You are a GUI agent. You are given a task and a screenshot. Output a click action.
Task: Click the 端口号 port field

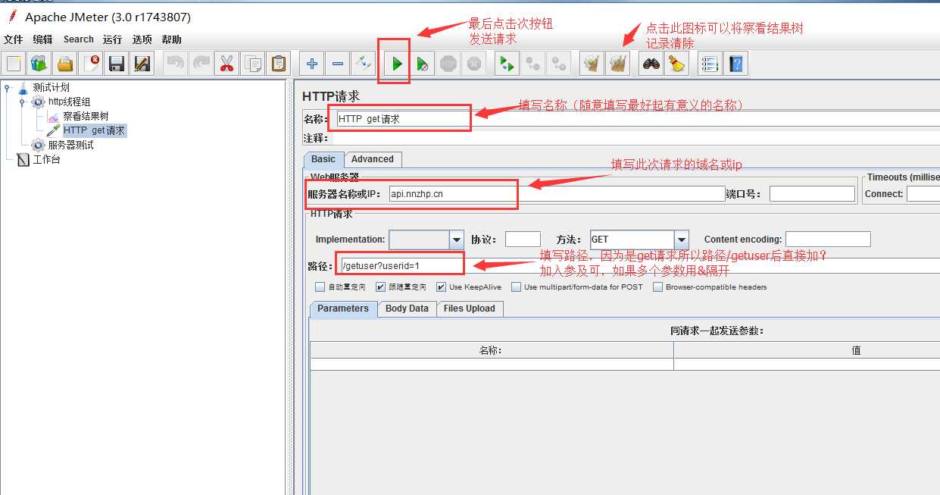[x=812, y=193]
